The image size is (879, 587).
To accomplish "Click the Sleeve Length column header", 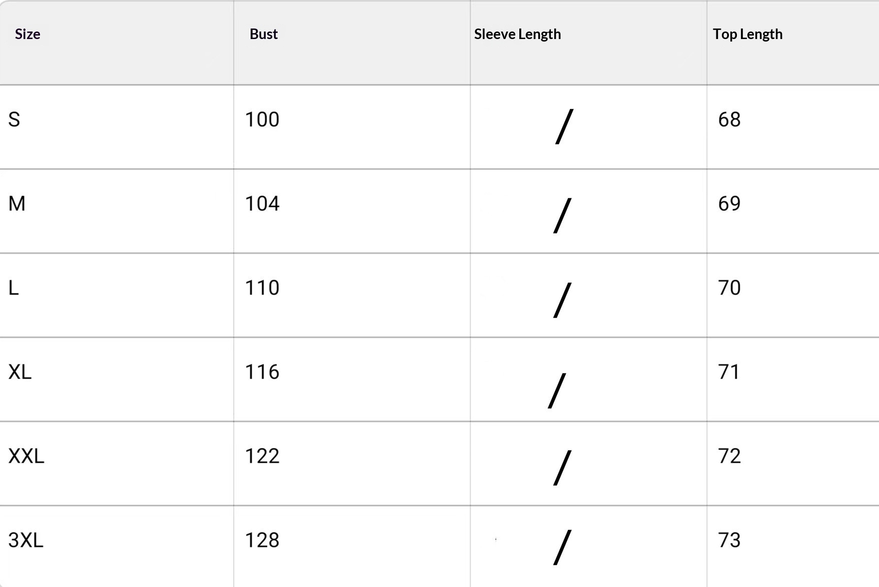I will click(x=517, y=34).
